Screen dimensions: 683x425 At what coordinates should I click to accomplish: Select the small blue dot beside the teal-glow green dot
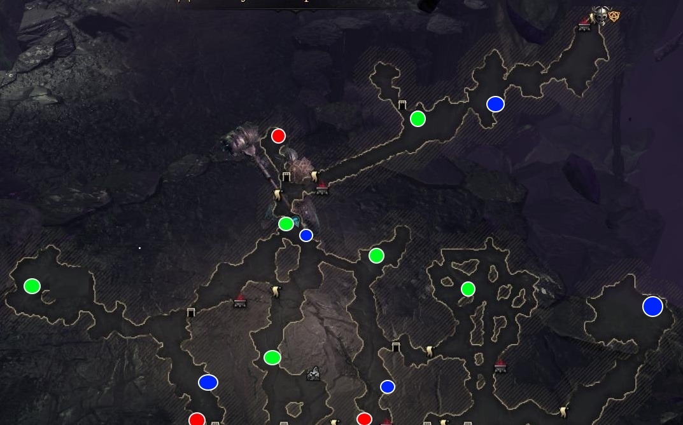pyautogui.click(x=306, y=235)
